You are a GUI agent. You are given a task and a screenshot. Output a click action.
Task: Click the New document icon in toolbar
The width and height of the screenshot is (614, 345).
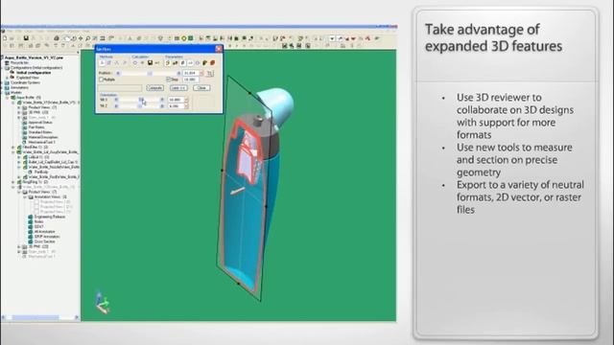point(5,38)
